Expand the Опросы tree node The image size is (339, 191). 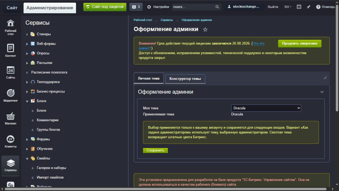[x=27, y=53]
